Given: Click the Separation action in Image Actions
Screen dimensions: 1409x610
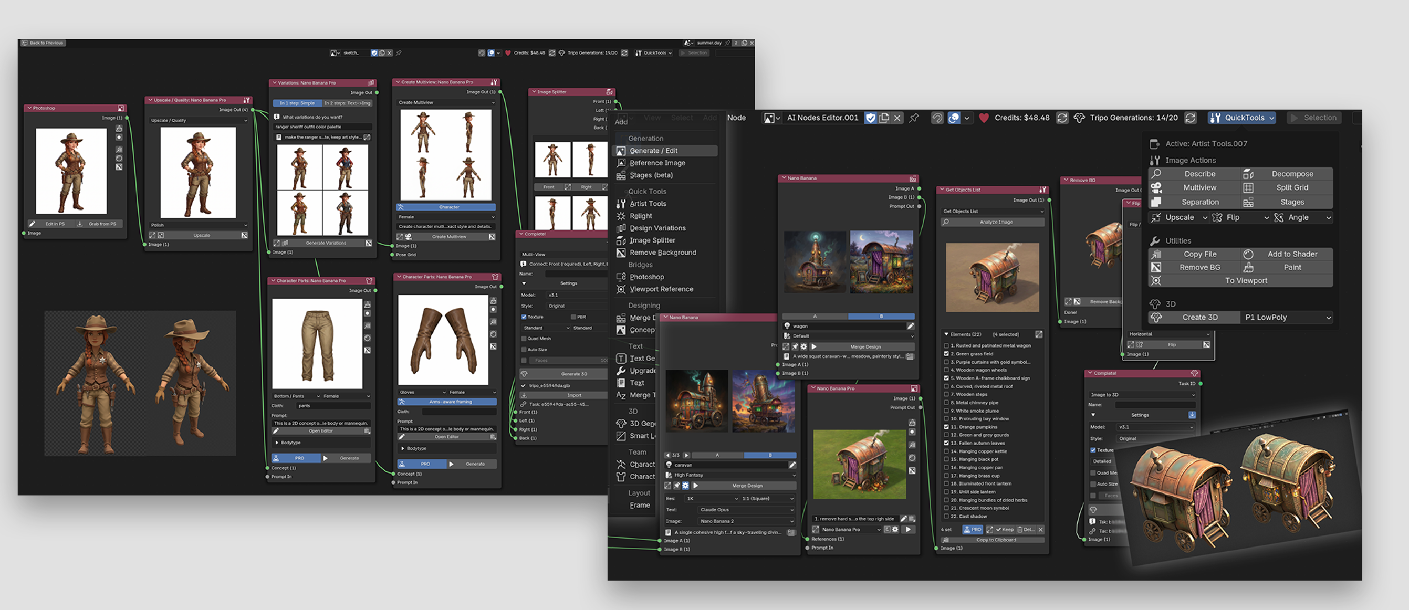Looking at the screenshot, I should pyautogui.click(x=1194, y=202).
